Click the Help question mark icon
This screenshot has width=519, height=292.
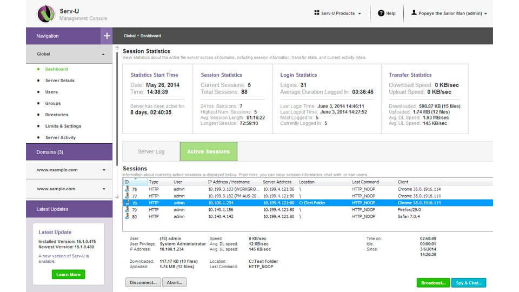(381, 13)
